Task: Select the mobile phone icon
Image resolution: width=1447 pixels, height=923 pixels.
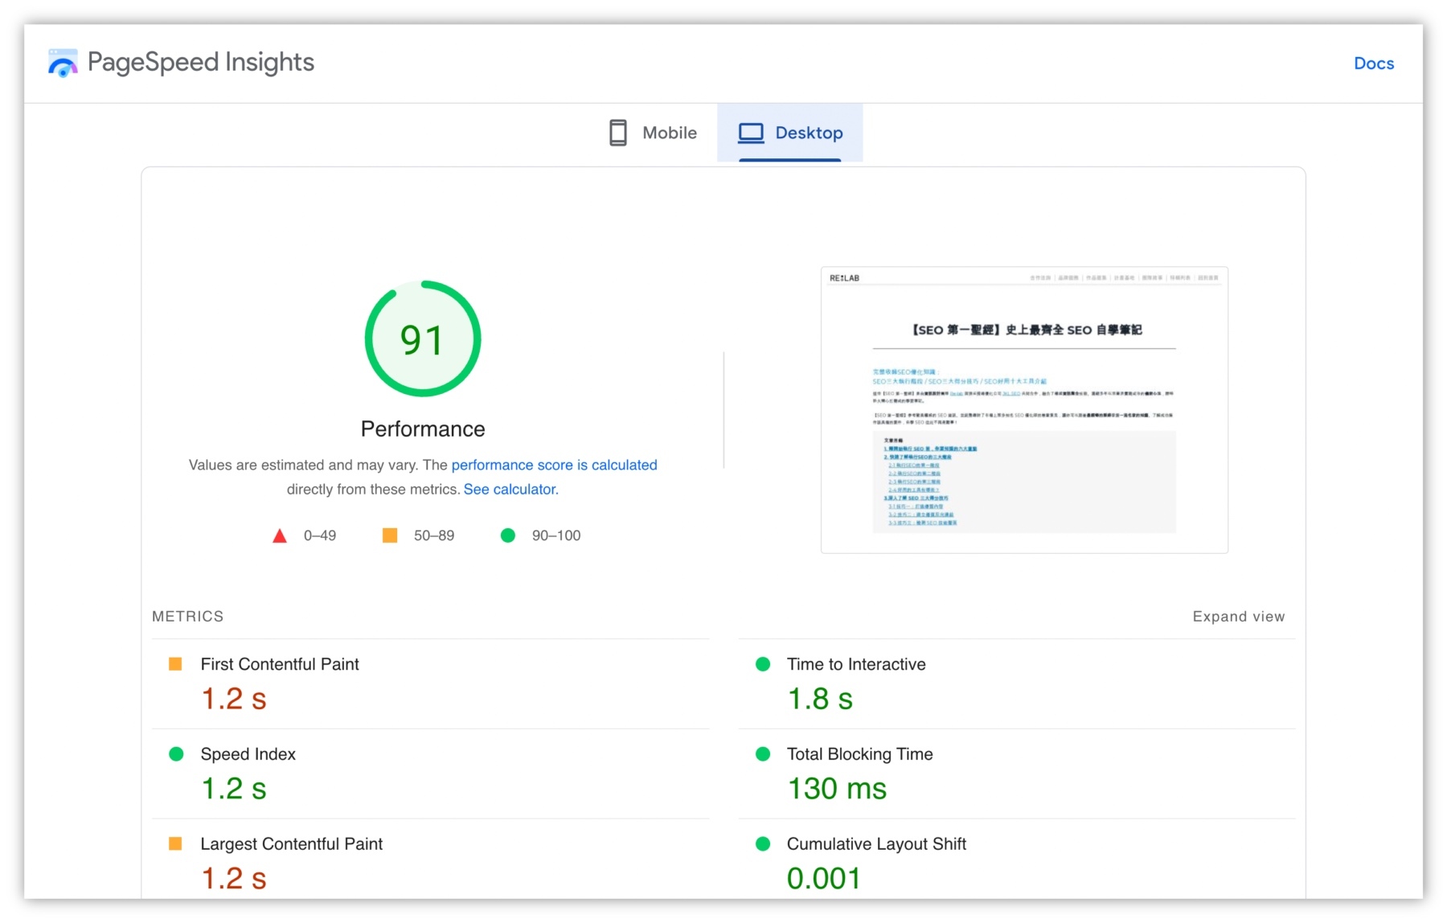Action: [x=617, y=132]
